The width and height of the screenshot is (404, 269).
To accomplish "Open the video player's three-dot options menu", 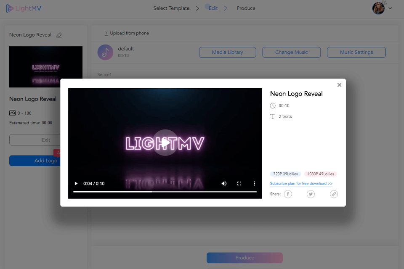I will [254, 184].
